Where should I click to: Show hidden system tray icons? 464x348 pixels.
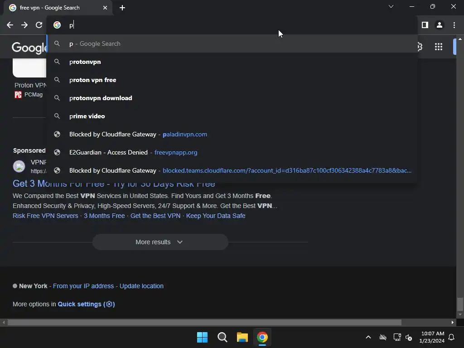coord(368,337)
